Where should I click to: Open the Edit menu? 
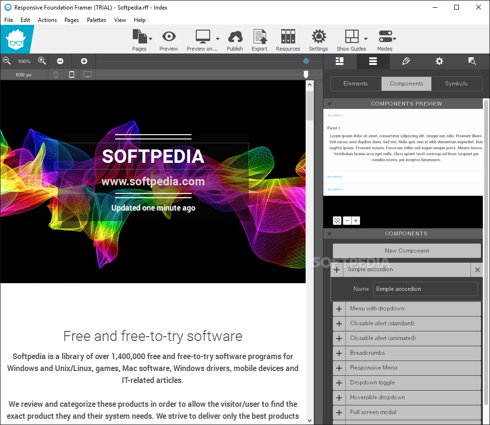25,20
